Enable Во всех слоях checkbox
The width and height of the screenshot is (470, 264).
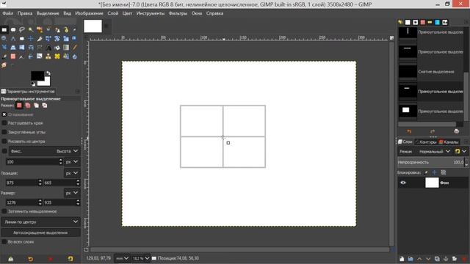(4, 241)
